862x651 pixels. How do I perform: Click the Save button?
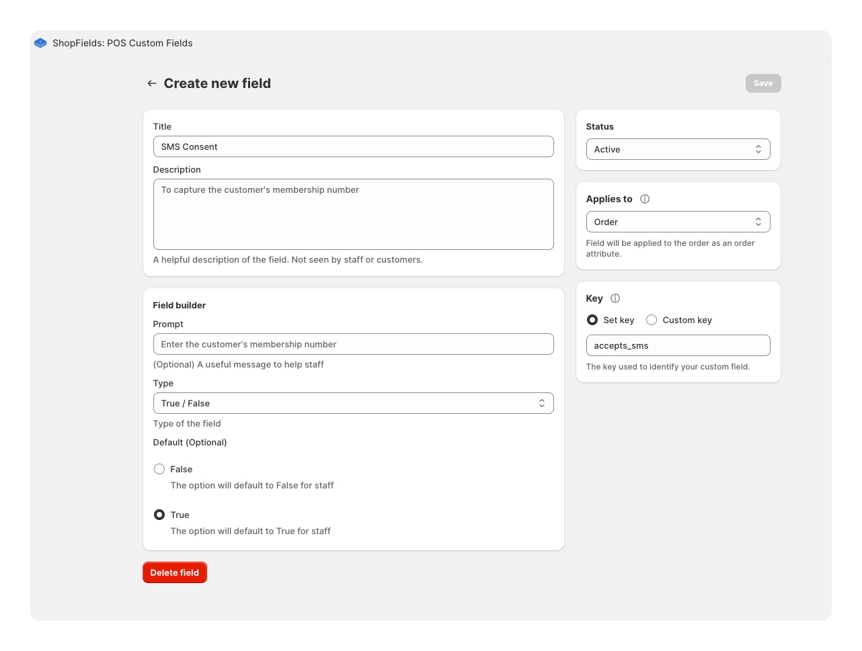(x=762, y=83)
